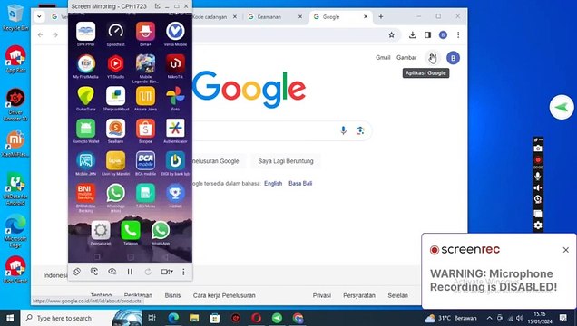Open Privasi footer link

[322, 295]
